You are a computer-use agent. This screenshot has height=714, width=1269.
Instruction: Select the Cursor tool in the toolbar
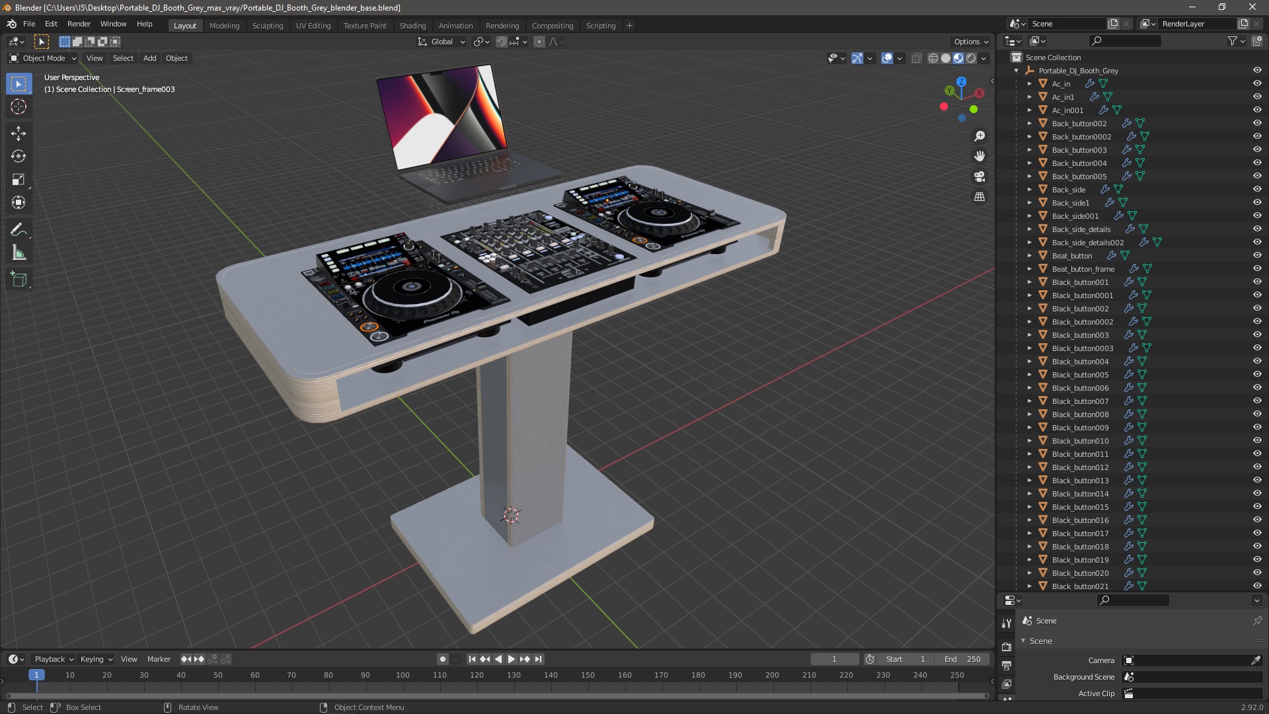(x=19, y=107)
